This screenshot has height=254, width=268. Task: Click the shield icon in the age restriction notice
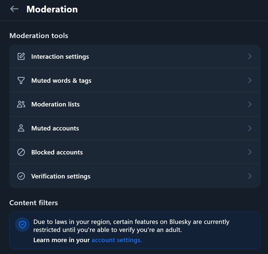(x=22, y=225)
